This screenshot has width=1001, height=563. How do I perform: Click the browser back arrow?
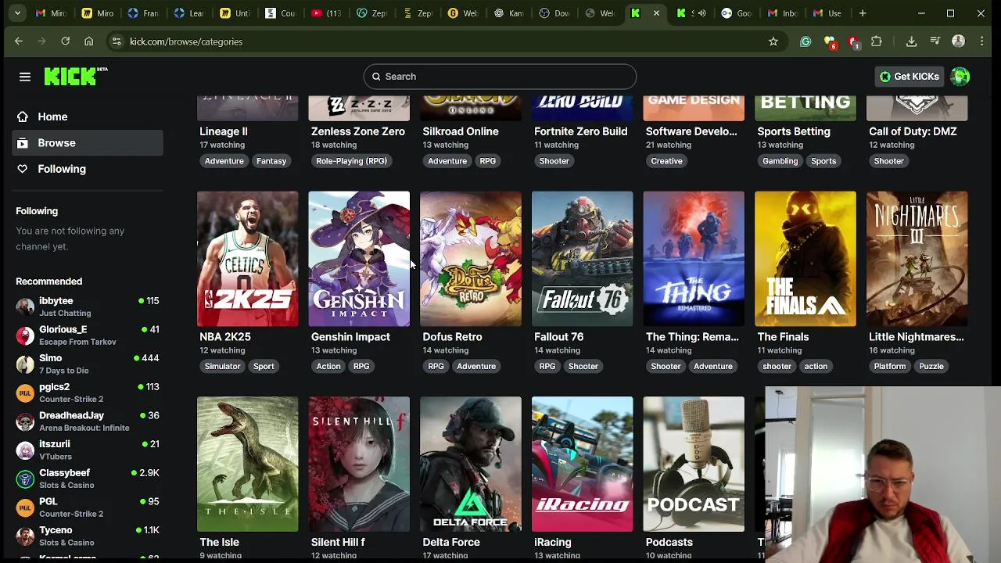click(x=19, y=41)
